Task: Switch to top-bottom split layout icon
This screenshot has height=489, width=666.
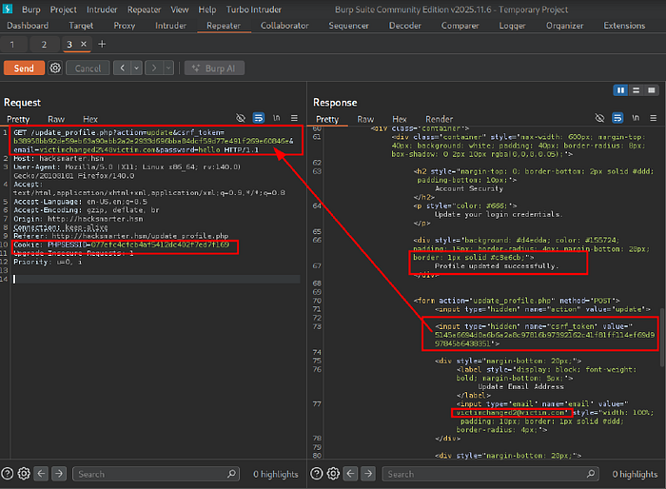Action: tap(636, 89)
